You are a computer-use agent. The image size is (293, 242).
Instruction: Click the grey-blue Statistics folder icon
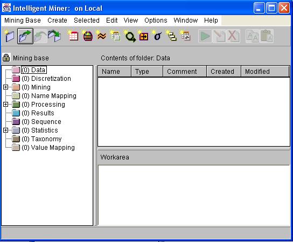[x=16, y=130]
